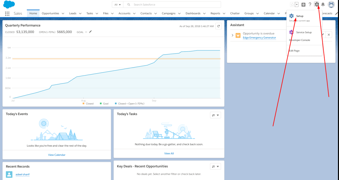
Task: Edit the quarterly goal pencil icon
Action: (90, 32)
